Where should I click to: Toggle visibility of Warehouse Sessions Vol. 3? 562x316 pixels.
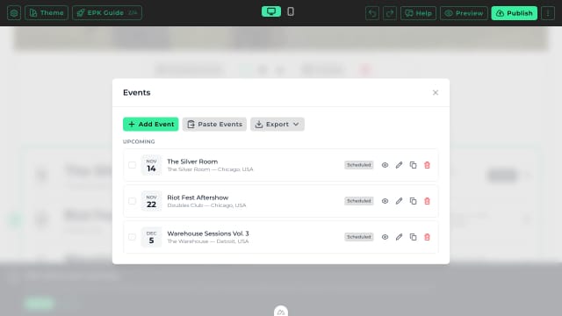tap(385, 237)
